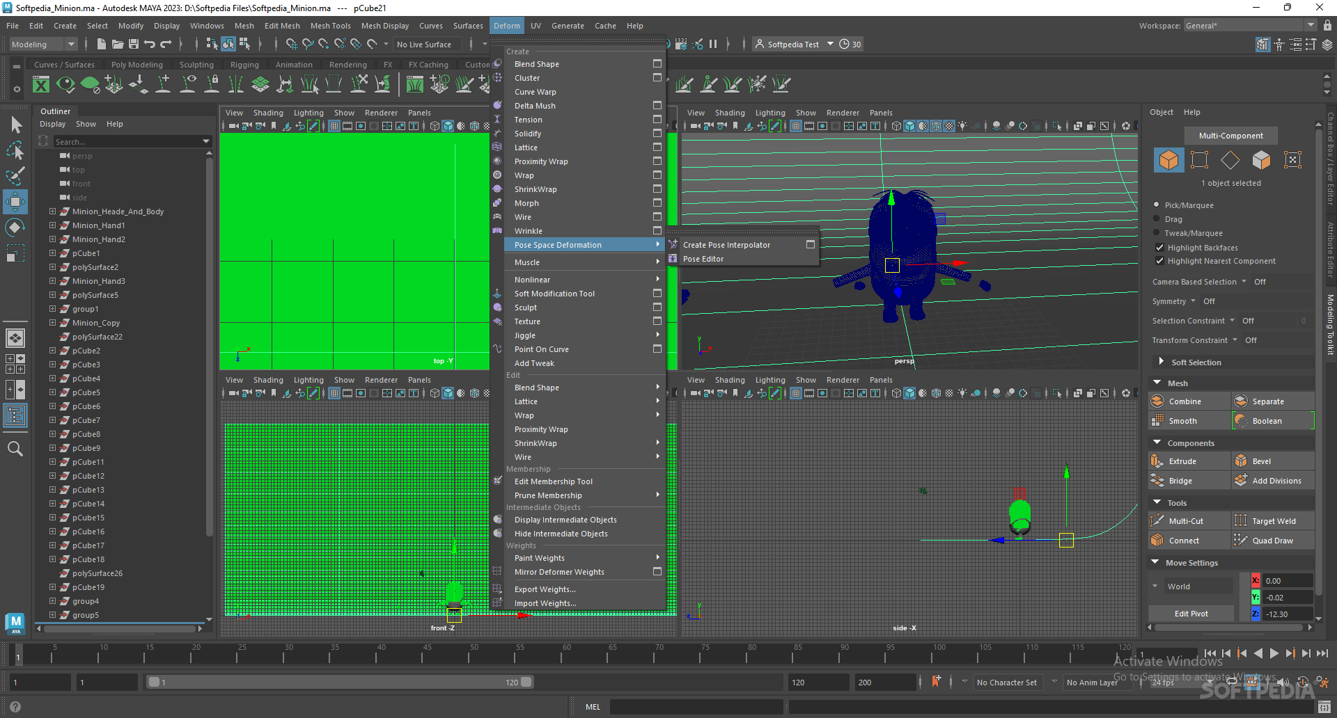Switch to the Sculpting shelf tab

(x=196, y=65)
